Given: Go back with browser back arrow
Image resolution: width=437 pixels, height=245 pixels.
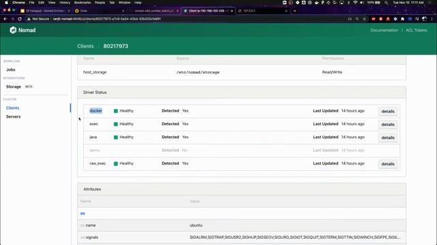Looking at the screenshot, I should (x=5, y=19).
